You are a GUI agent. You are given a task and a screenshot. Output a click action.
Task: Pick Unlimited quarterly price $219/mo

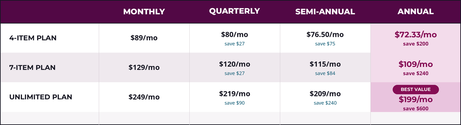(234, 94)
